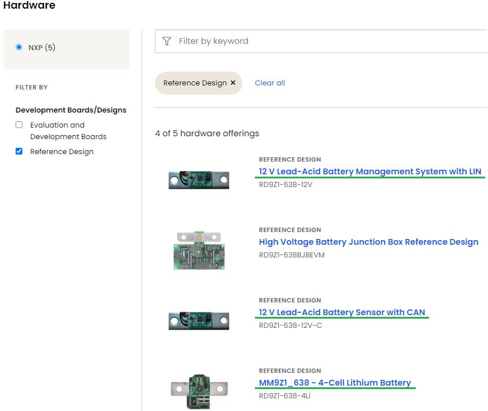The width and height of the screenshot is (488, 411).
Task: Select the NXP radio button
Action: pos(19,47)
